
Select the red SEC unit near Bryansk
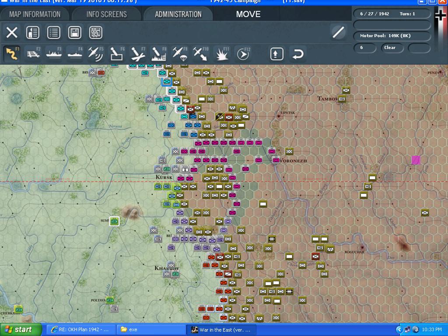[101, 73]
